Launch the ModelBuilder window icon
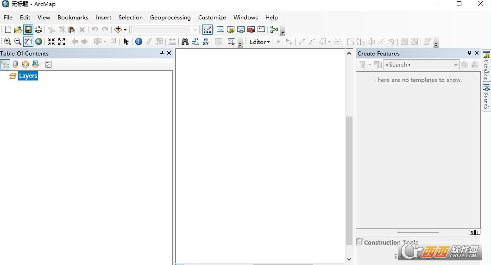Image resolution: width=491 pixels, height=265 pixels. [x=274, y=30]
